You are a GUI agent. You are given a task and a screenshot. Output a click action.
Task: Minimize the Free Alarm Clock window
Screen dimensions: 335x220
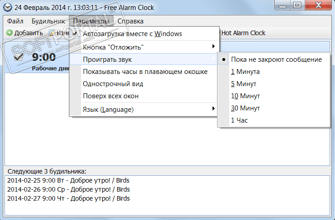point(282,5)
